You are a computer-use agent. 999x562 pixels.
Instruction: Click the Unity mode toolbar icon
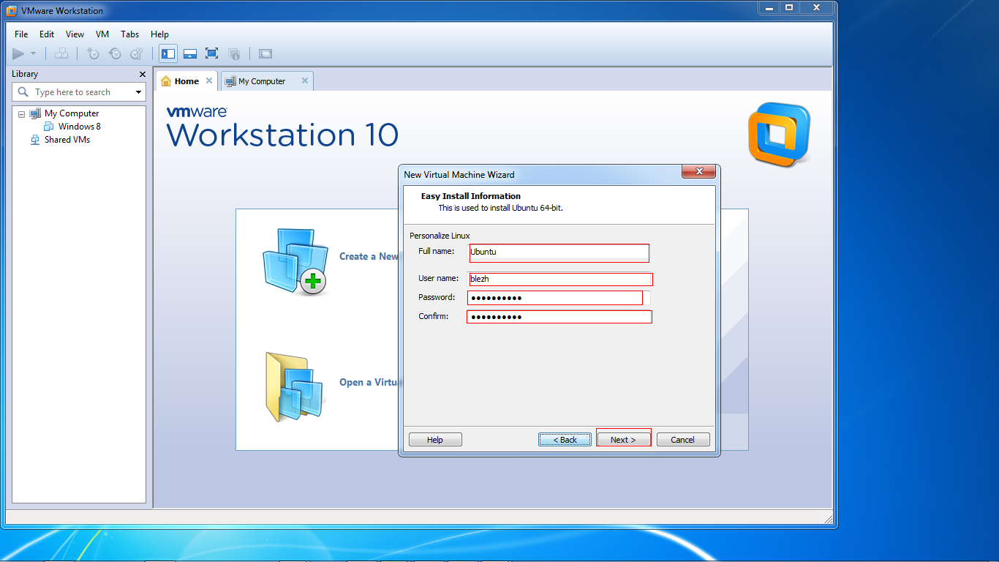click(234, 53)
